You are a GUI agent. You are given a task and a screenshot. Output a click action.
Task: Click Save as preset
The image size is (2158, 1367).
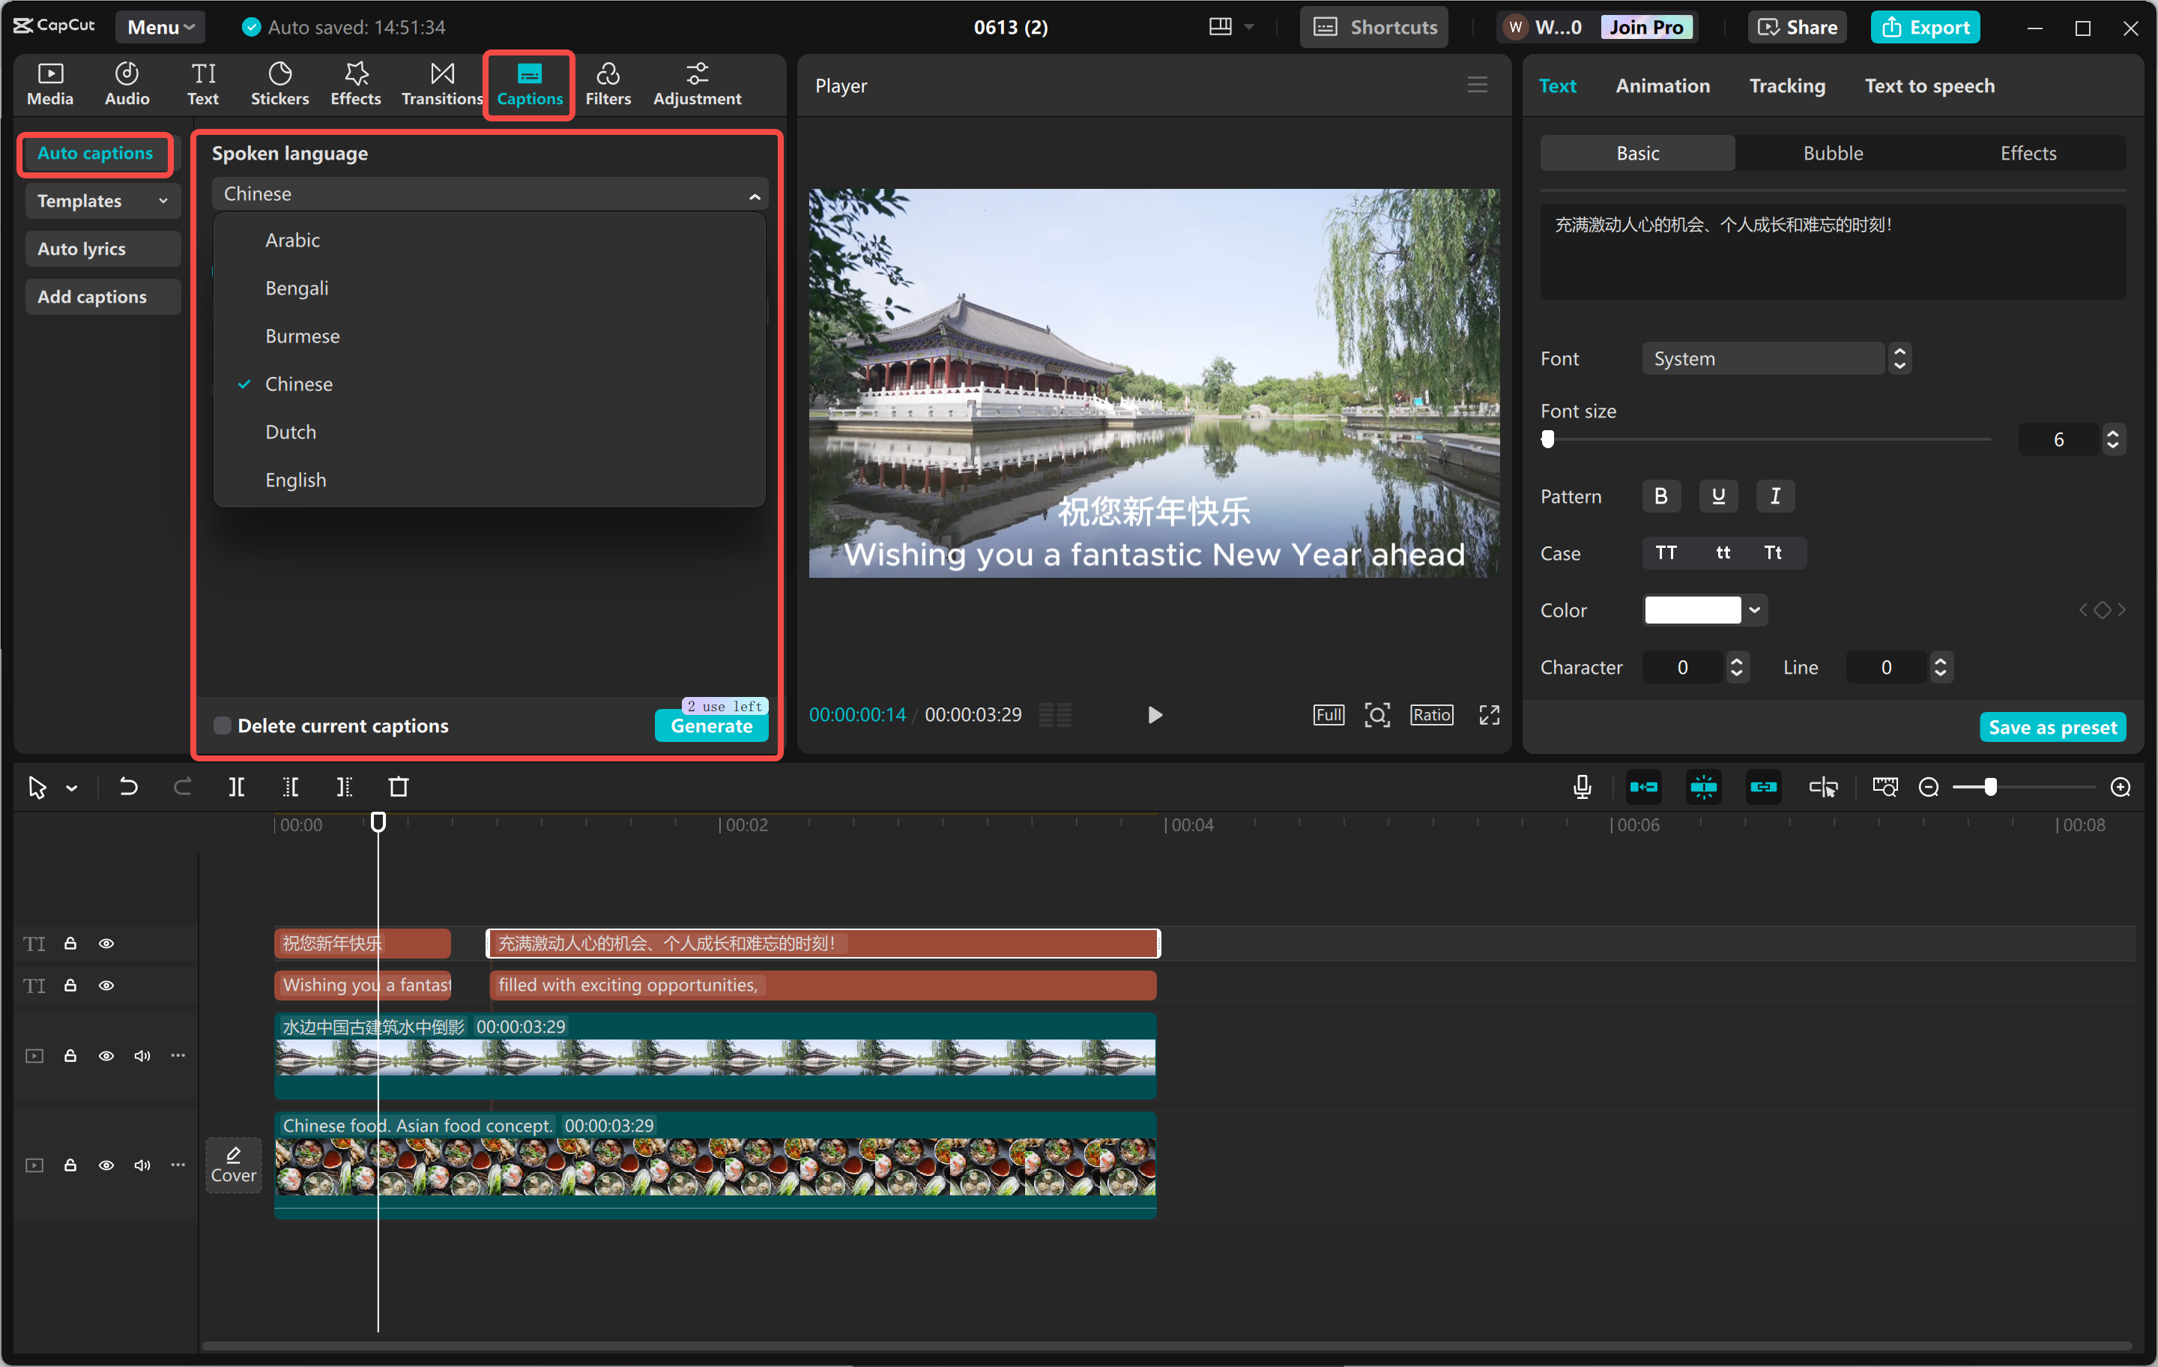click(x=2052, y=726)
